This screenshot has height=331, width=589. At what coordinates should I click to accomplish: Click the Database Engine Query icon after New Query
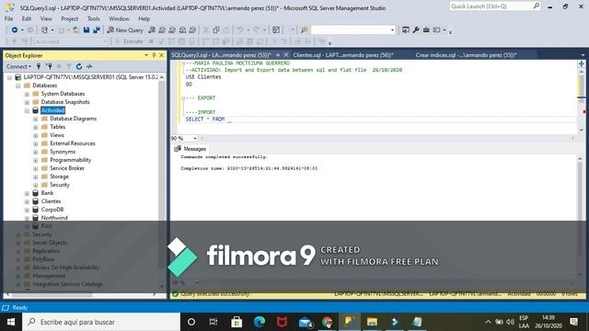point(152,29)
